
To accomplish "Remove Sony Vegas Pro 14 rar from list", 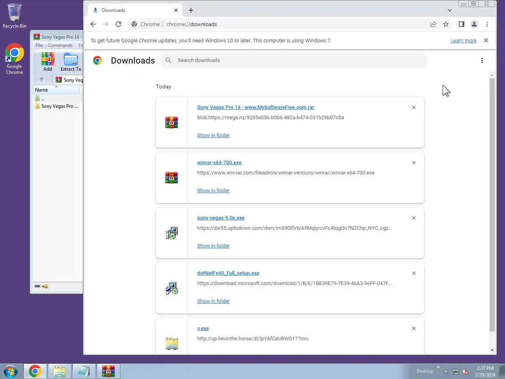I will point(414,107).
